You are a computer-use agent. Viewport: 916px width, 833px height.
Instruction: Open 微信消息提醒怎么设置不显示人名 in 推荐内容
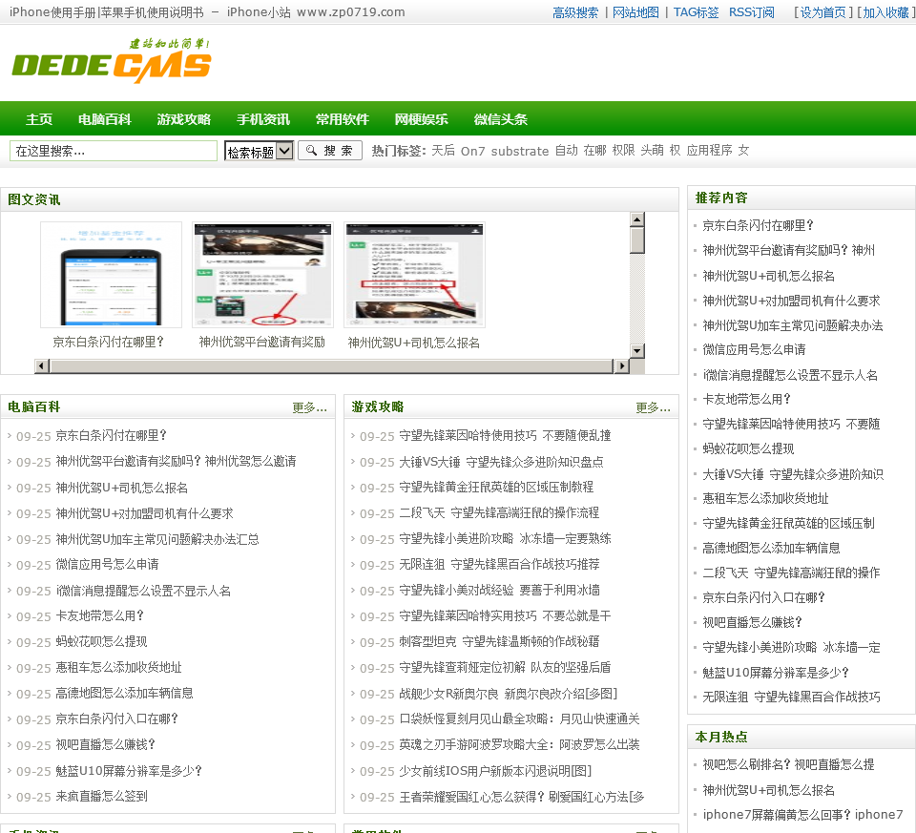pyautogui.click(x=790, y=375)
